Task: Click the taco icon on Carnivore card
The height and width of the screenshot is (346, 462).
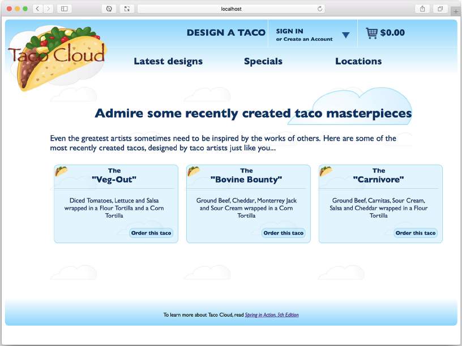Action: tap(326, 171)
